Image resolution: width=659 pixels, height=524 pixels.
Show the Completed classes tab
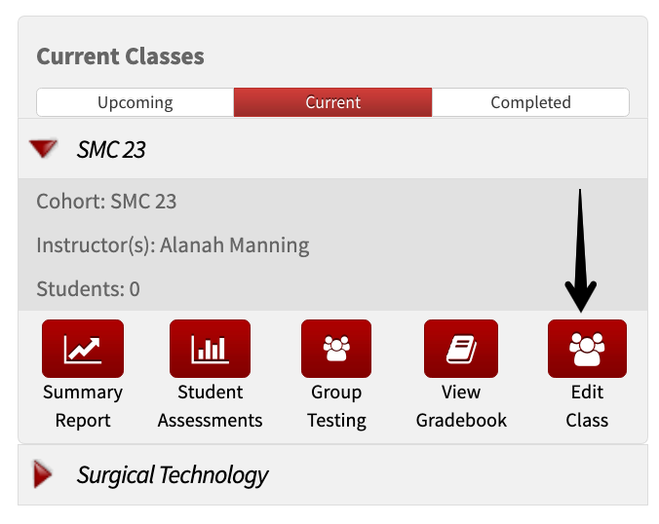pyautogui.click(x=530, y=102)
